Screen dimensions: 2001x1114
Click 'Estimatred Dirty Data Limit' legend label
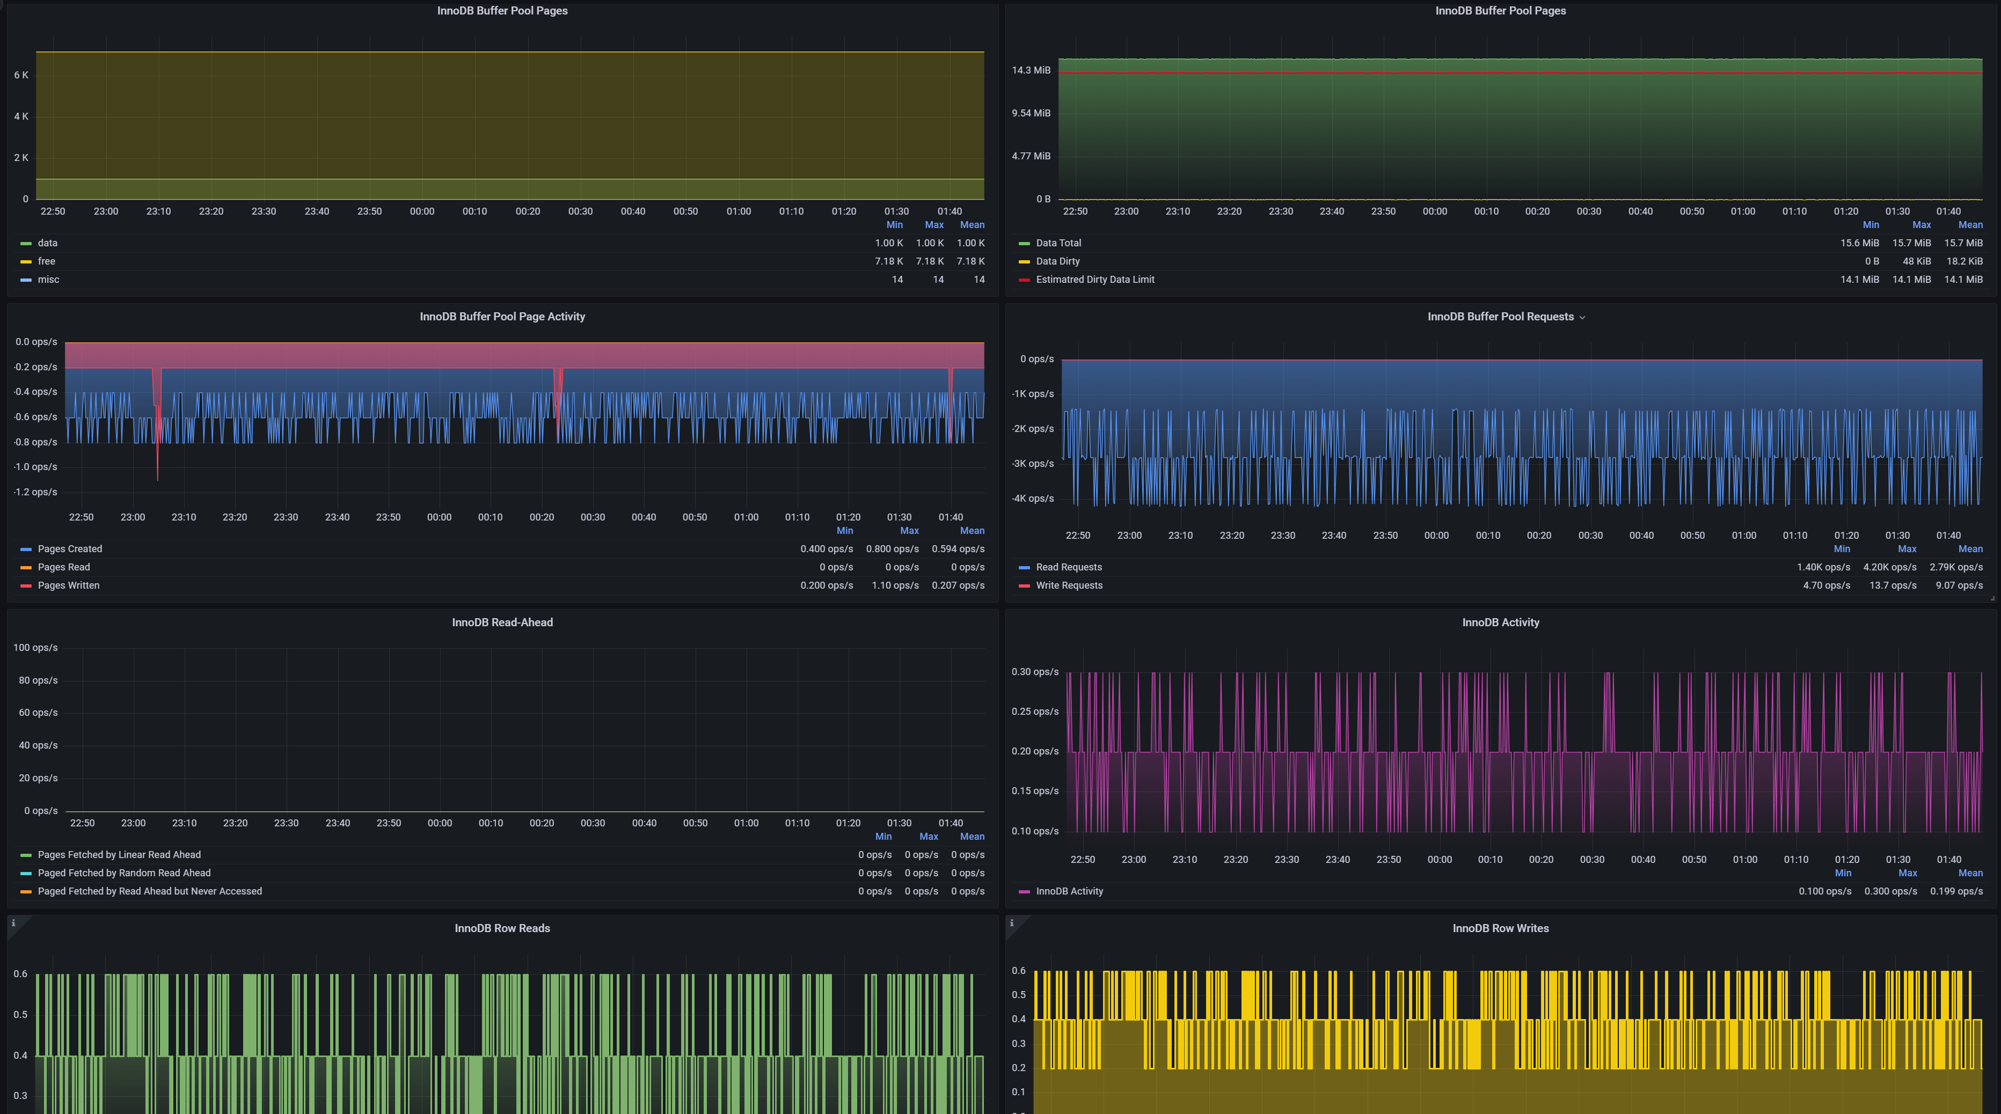click(x=1094, y=280)
